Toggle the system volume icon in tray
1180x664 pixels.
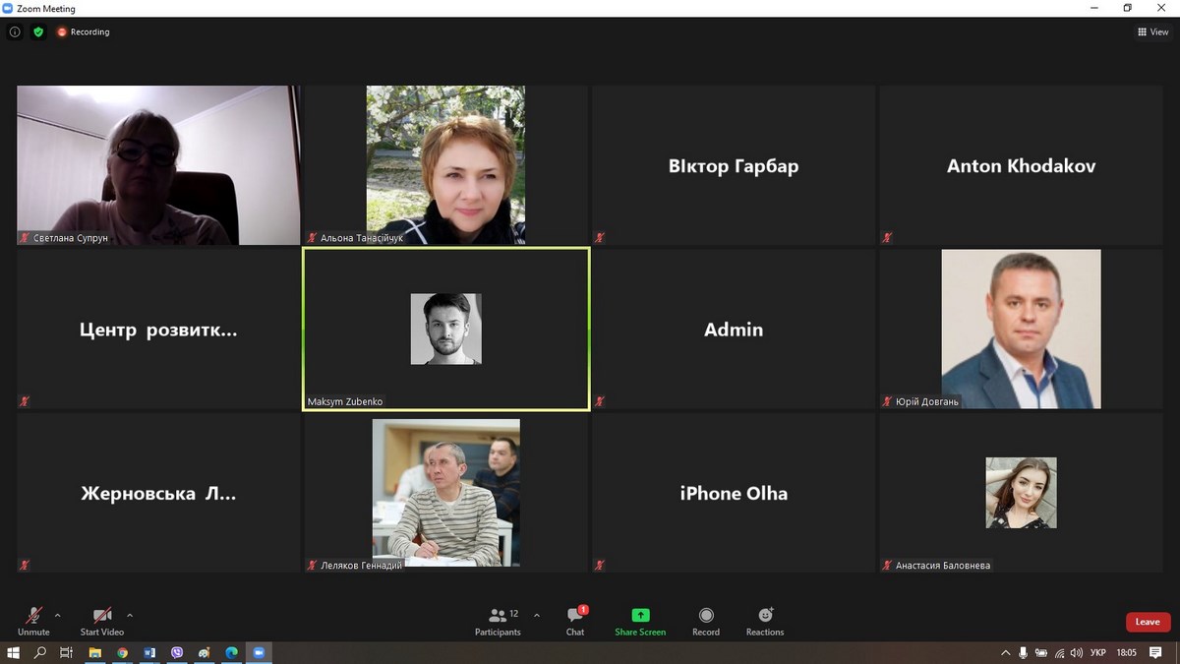point(1077,652)
